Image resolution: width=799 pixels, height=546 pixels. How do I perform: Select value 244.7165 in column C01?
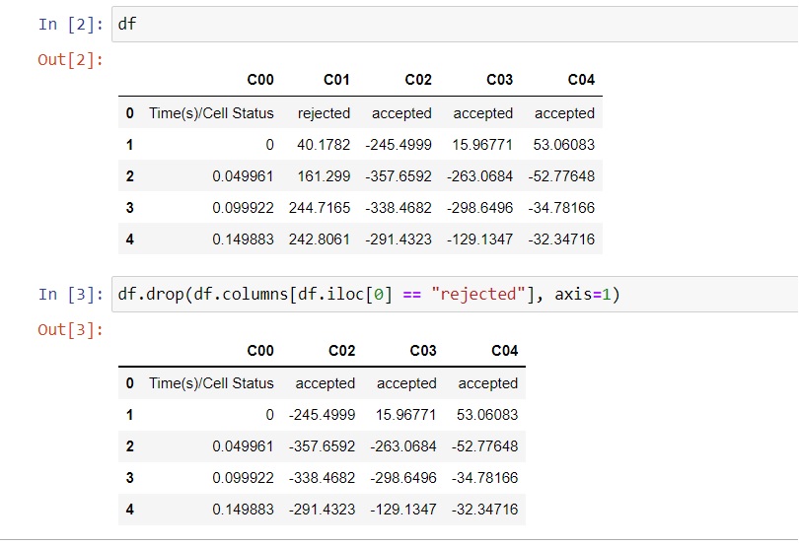pyautogui.click(x=320, y=208)
